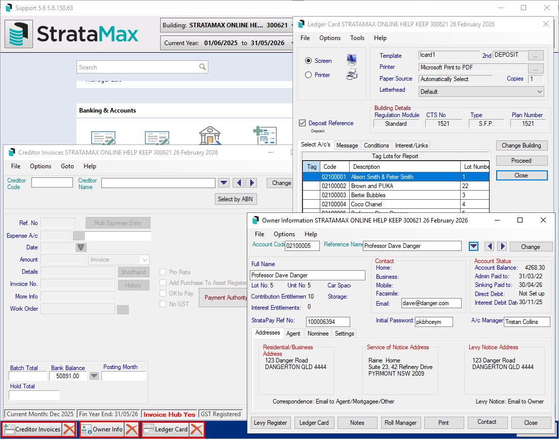
Task: Select the Screen radio button
Action: click(x=309, y=61)
